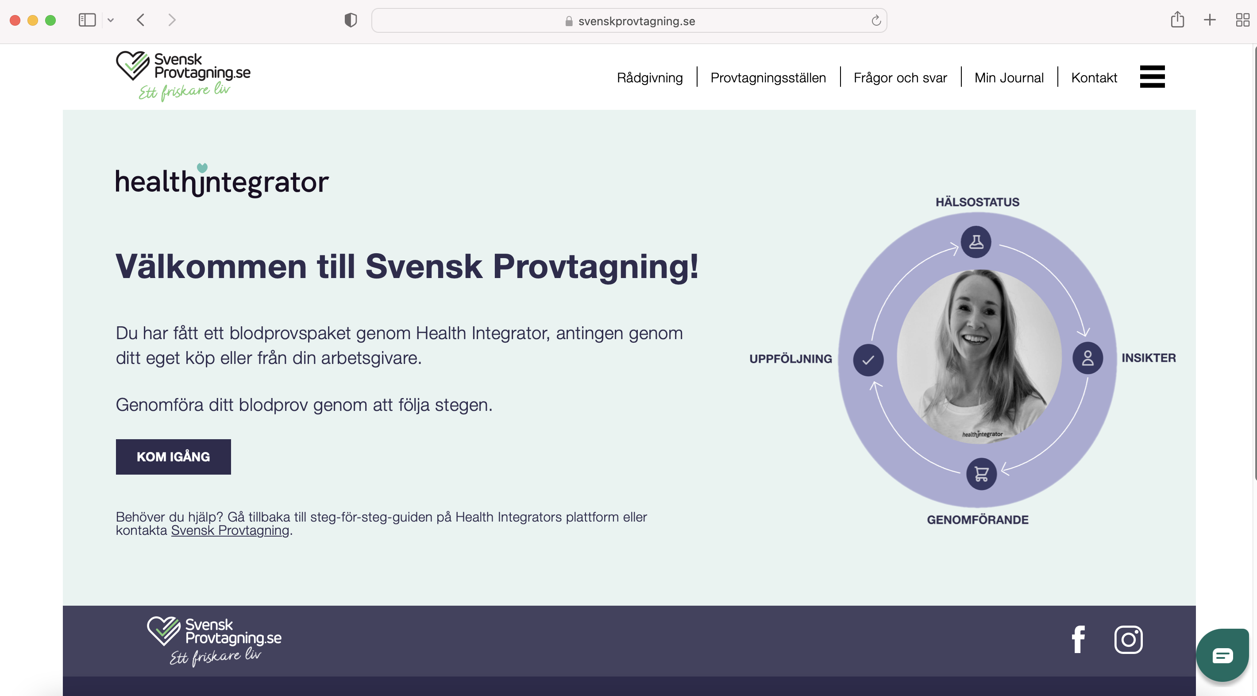Viewport: 1257px width, 696px height.
Task: Click the Svensk Provtagning header logo
Action: pyautogui.click(x=183, y=76)
